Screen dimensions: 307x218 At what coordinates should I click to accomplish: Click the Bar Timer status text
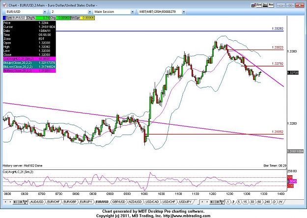[x=275, y=165]
